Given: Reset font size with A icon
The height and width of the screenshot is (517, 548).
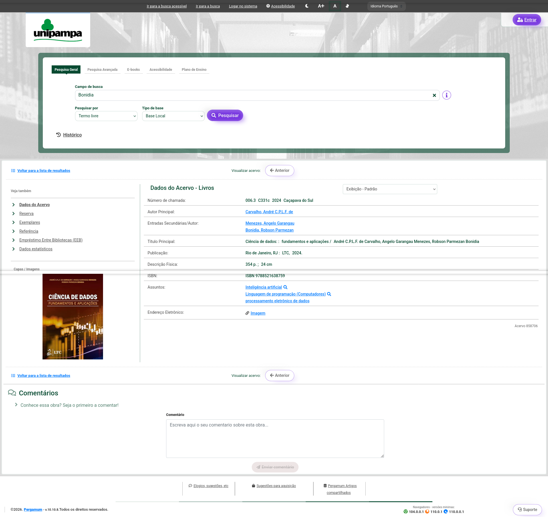Looking at the screenshot, I should point(335,6).
